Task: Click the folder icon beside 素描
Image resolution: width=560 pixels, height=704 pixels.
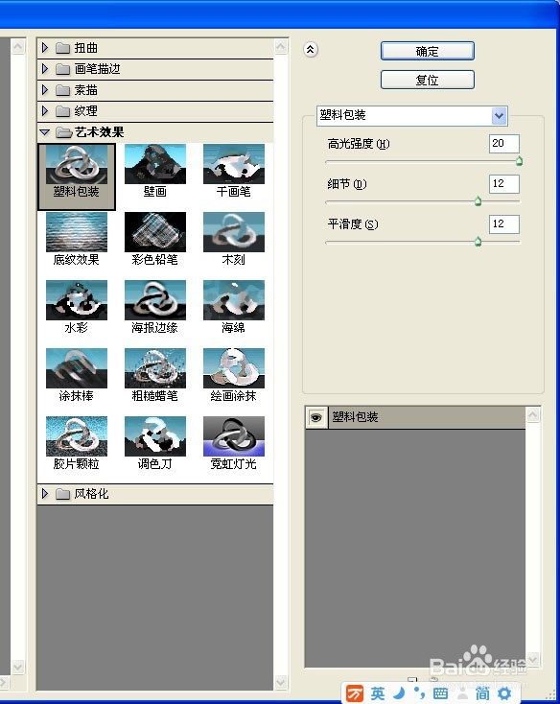Action: 63,90
